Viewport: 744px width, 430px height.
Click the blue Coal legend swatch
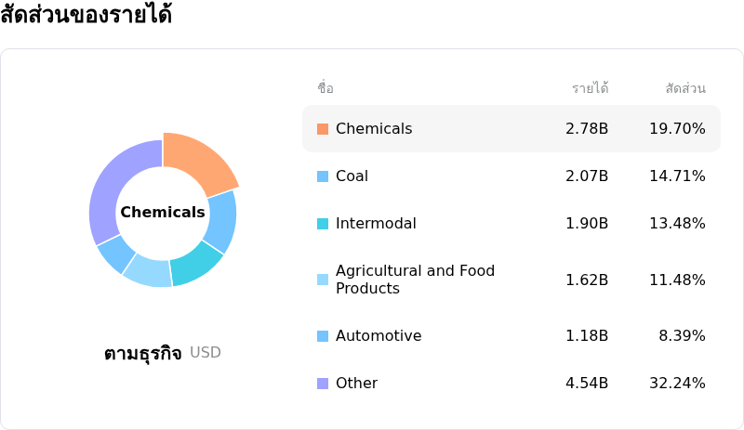click(x=323, y=176)
